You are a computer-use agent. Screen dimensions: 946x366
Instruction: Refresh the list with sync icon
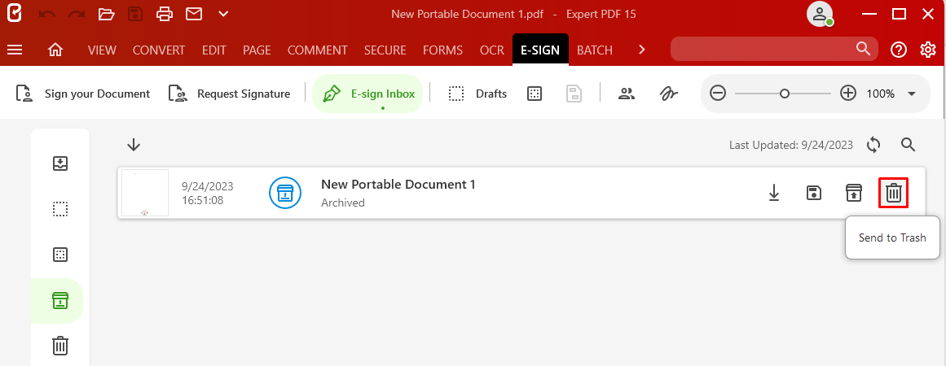tap(873, 145)
